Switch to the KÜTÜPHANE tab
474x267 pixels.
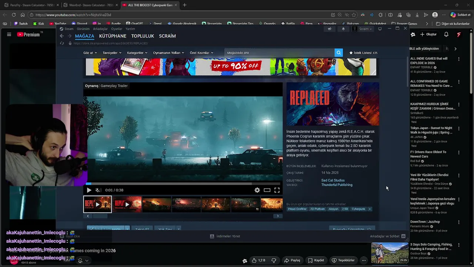pos(113,36)
